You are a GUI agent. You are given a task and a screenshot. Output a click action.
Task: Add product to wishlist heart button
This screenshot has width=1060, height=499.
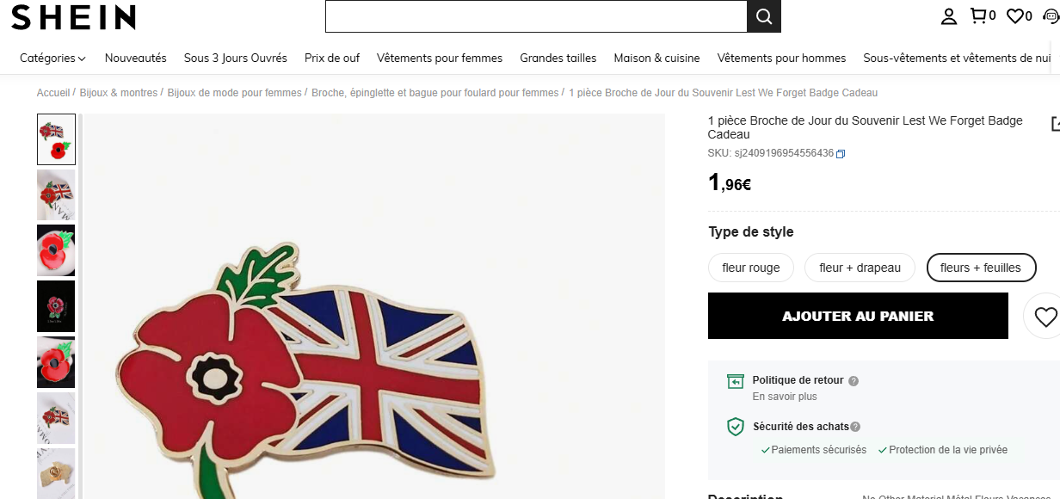tap(1045, 317)
